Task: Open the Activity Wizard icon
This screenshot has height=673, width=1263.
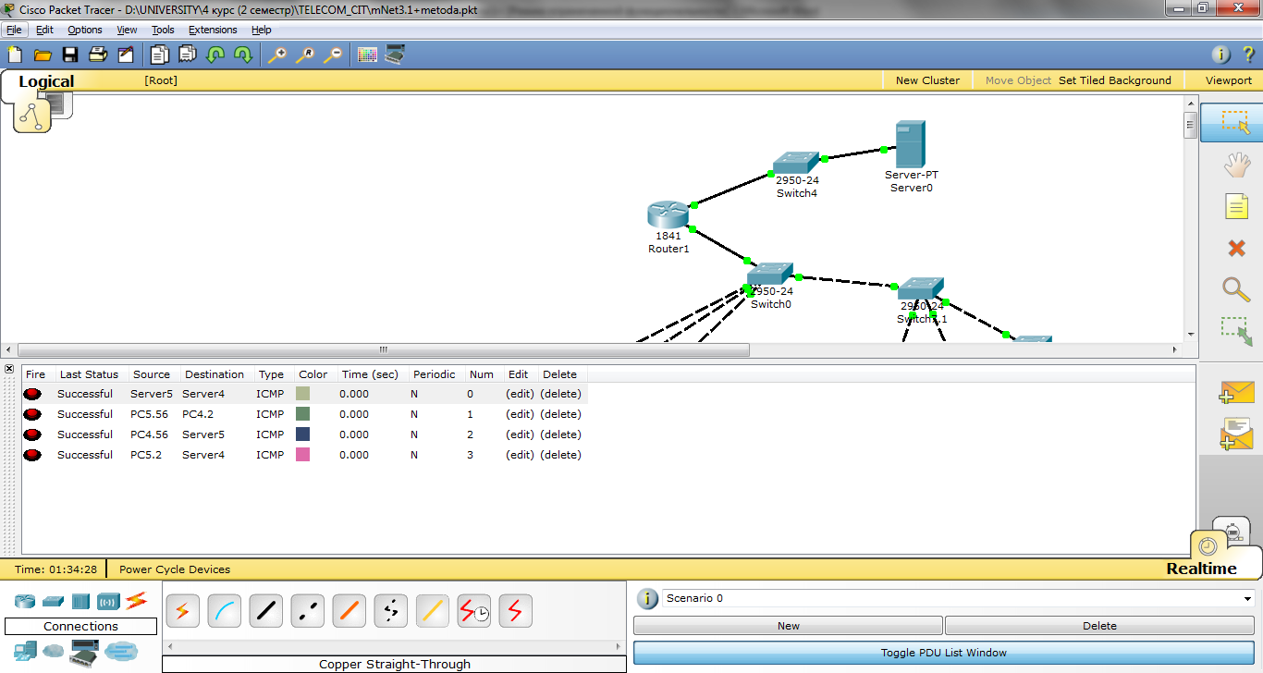Action: 125,55
